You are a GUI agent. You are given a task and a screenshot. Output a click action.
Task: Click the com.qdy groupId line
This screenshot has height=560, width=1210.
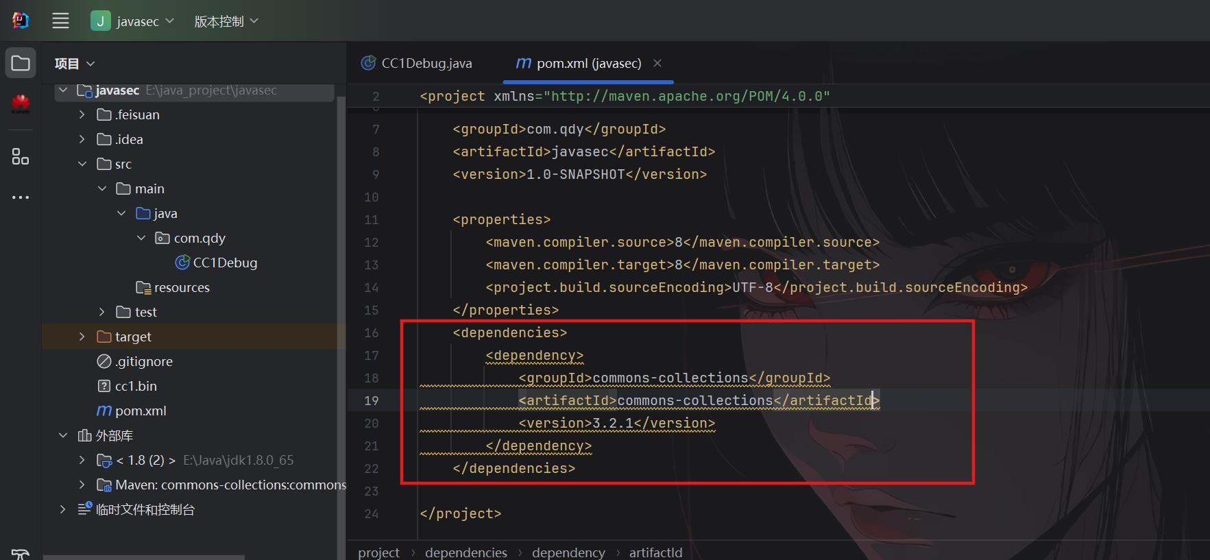click(x=559, y=129)
